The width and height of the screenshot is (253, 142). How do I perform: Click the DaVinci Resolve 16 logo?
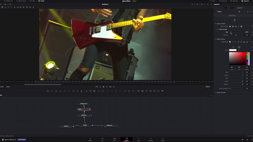point(3,140)
